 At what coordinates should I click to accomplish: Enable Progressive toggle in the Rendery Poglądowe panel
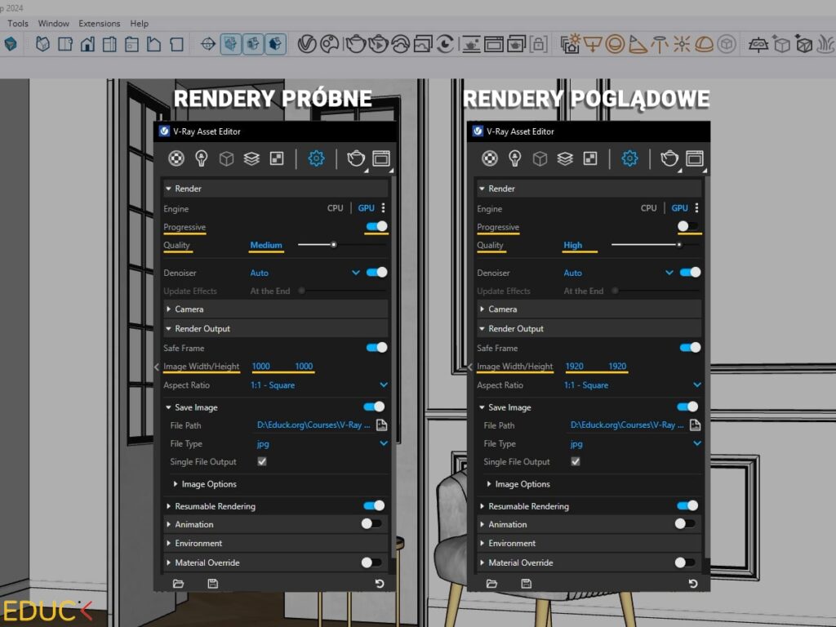(x=687, y=227)
